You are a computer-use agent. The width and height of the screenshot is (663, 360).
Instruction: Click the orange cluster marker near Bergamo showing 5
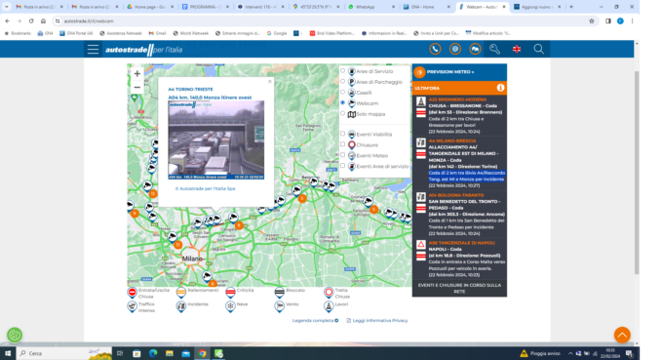(302, 198)
